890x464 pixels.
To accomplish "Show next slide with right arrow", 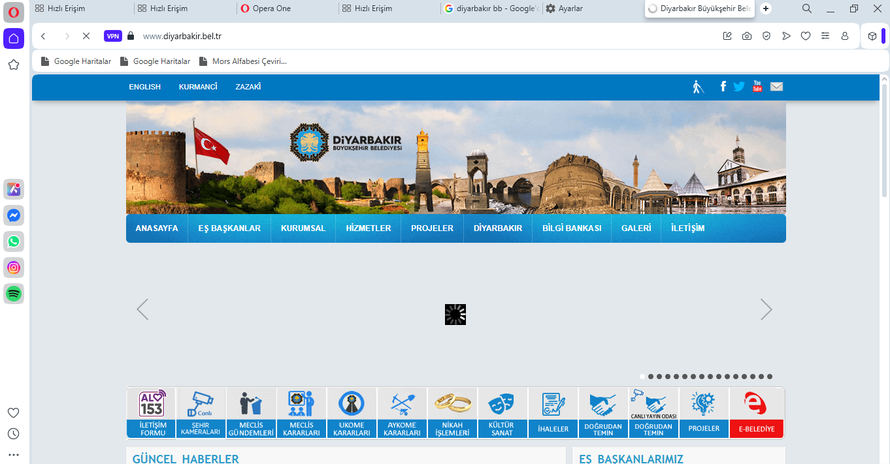I will point(766,309).
